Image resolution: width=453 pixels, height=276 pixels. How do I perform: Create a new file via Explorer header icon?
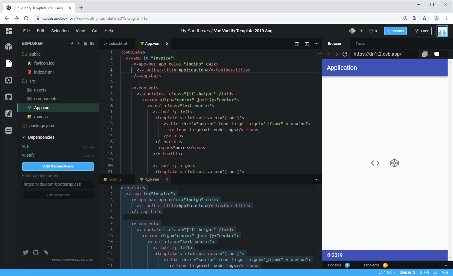point(85,44)
